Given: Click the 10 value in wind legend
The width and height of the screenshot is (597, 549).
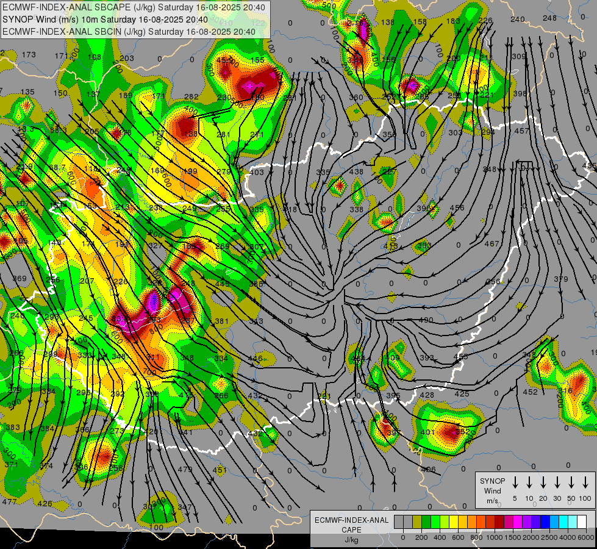Looking at the screenshot, I should tap(529, 498).
